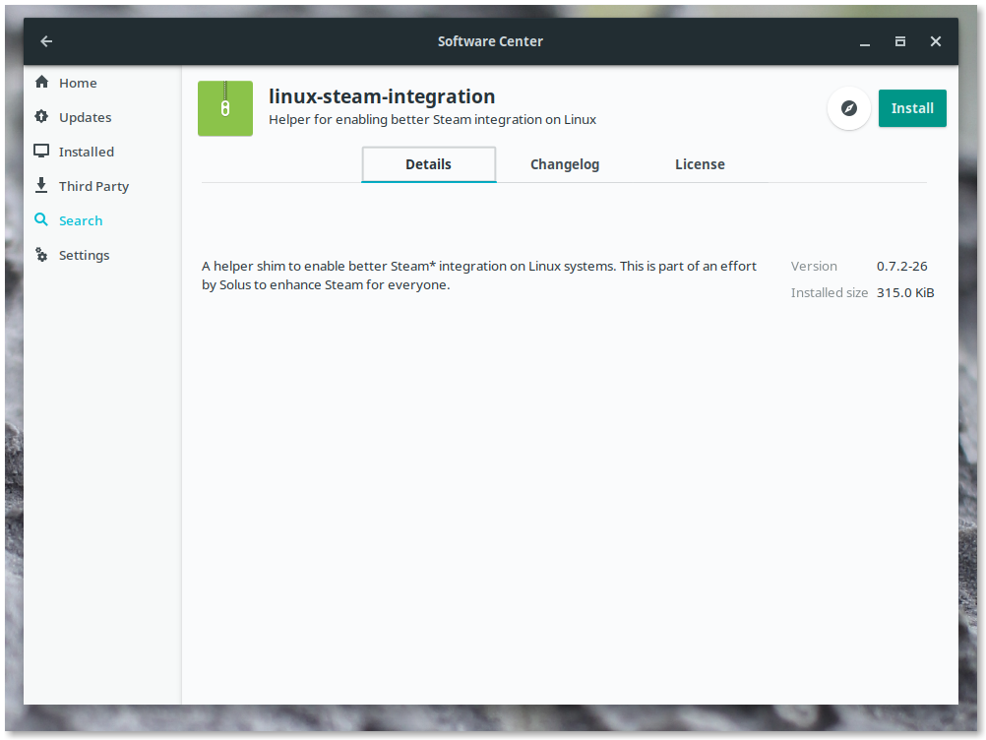Click the compass website button
Viewport: 986px width, 740px height.
pos(849,108)
